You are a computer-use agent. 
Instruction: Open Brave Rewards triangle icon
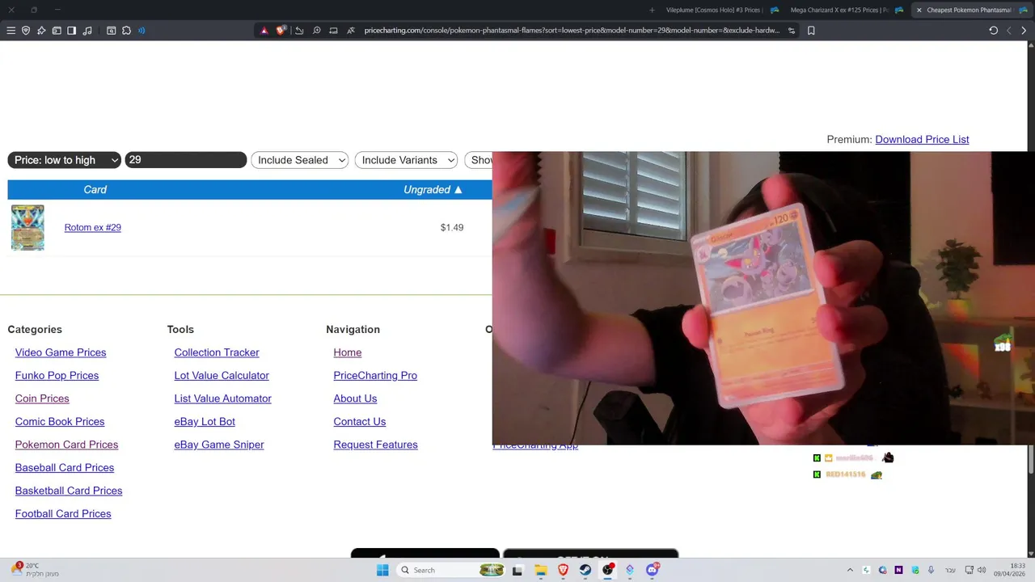point(264,31)
